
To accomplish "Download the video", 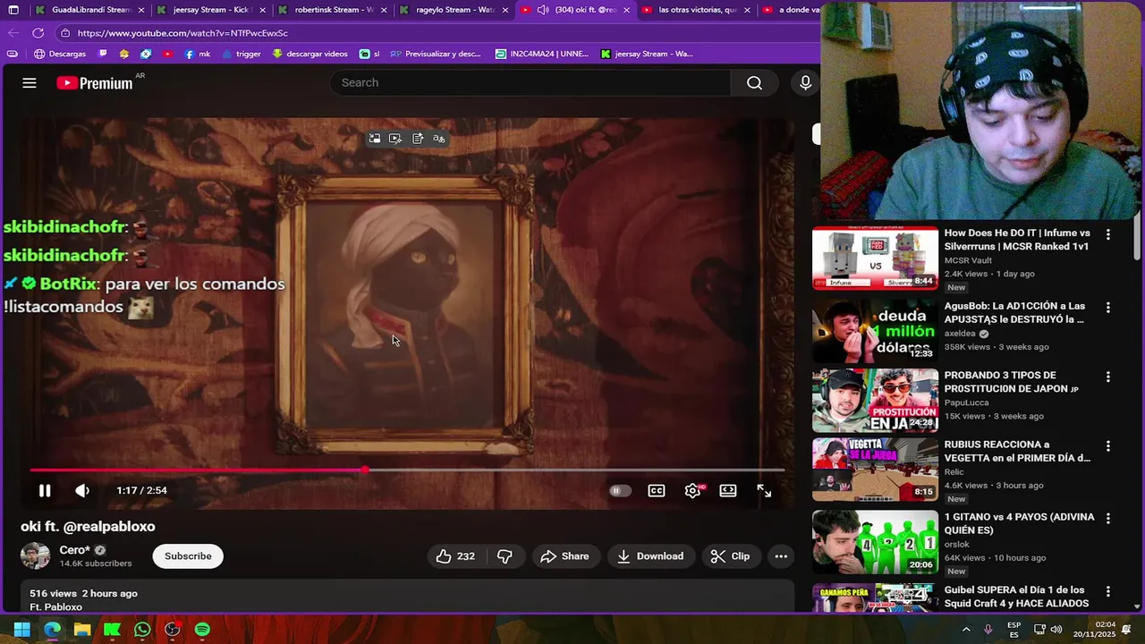I will coord(651,556).
